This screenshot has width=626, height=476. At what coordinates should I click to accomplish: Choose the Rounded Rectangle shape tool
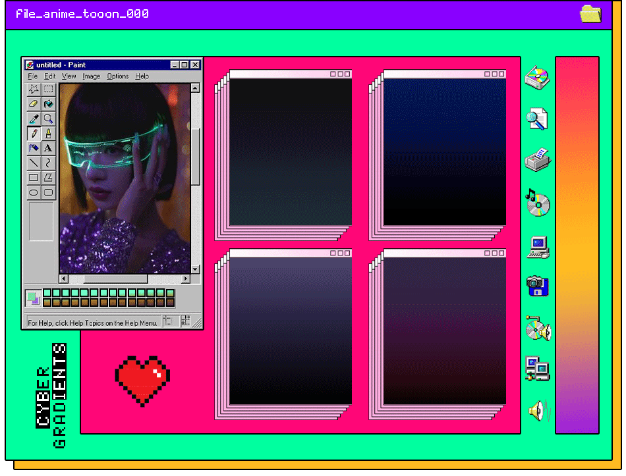tap(48, 193)
